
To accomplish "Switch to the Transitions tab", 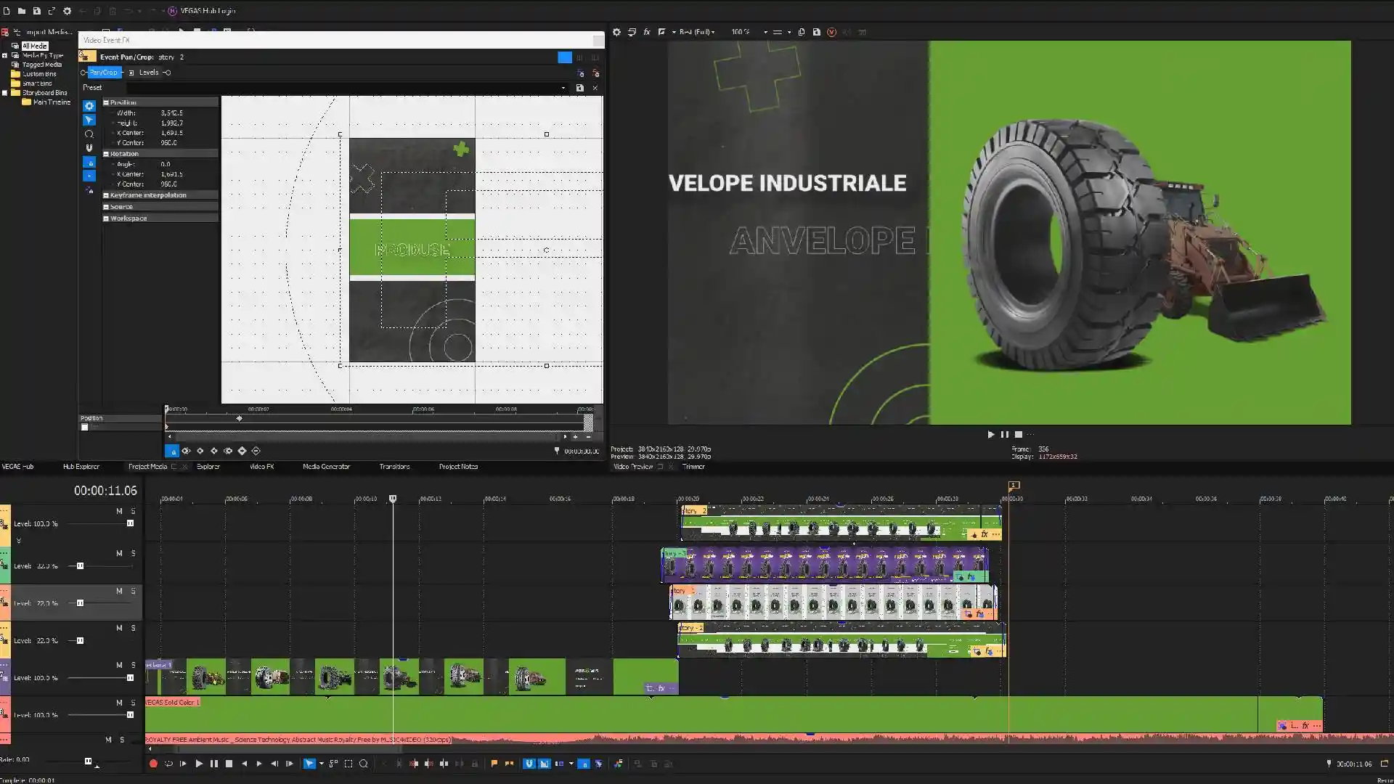I will click(394, 467).
